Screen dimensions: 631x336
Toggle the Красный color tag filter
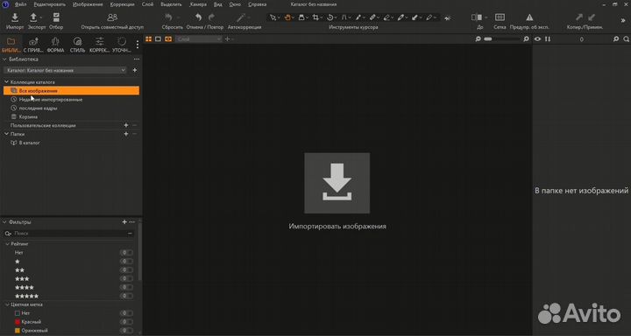[126, 321]
